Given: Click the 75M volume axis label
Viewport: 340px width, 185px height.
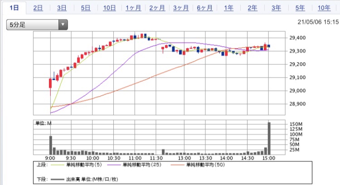Looking at the screenshot, I should click(x=295, y=140).
